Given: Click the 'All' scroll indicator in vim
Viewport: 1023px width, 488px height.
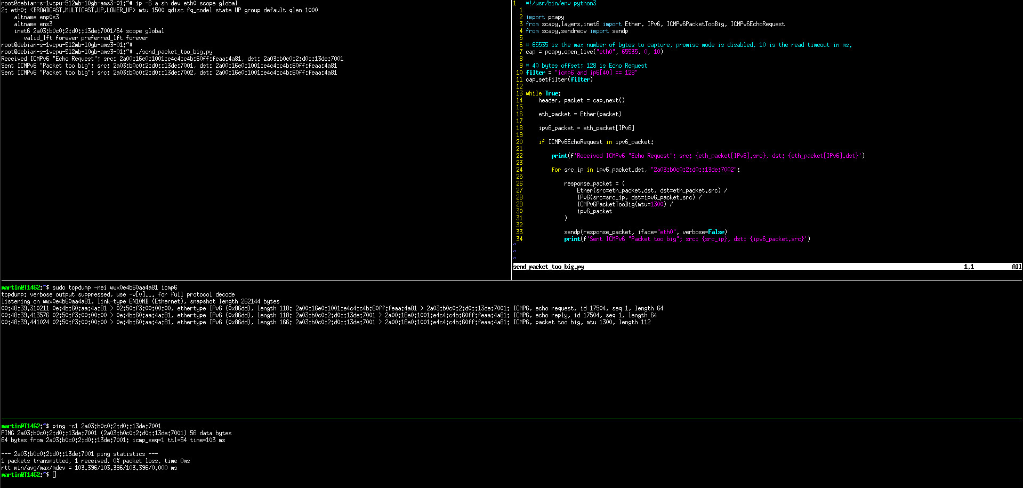Looking at the screenshot, I should [1016, 267].
